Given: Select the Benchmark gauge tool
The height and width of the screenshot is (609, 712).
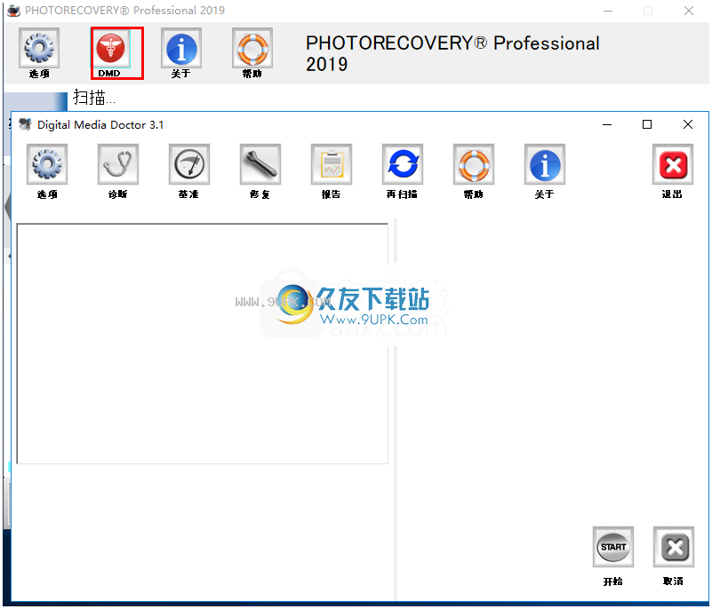Looking at the screenshot, I should point(189,164).
